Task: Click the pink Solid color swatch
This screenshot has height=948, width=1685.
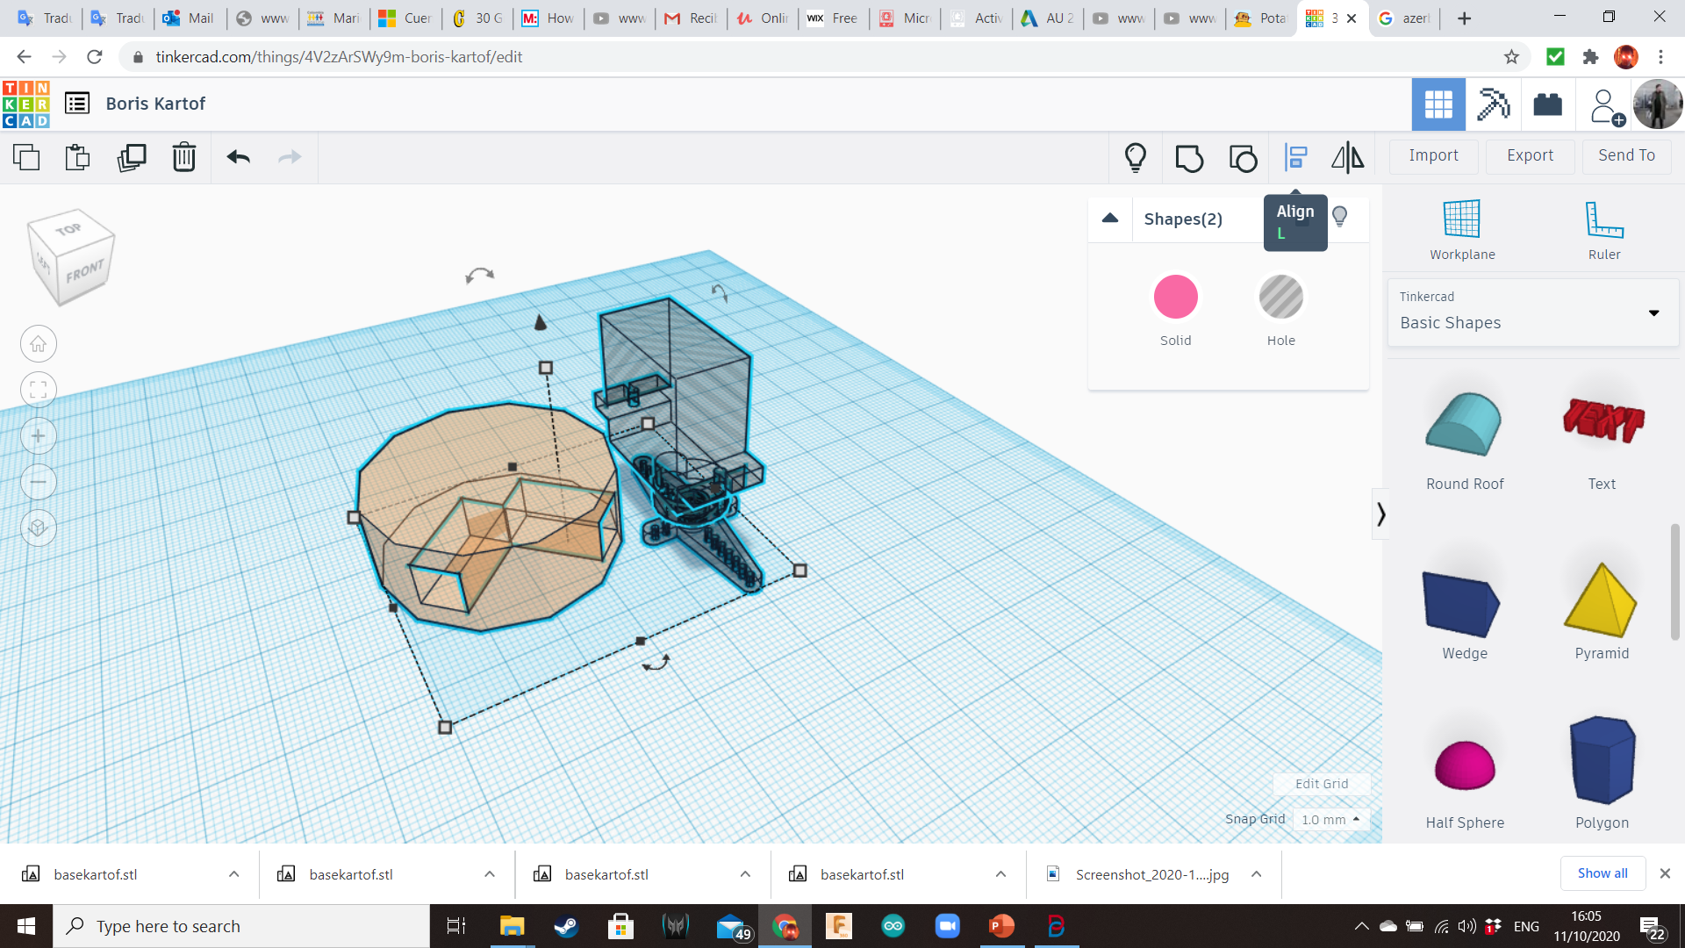Action: point(1175,298)
